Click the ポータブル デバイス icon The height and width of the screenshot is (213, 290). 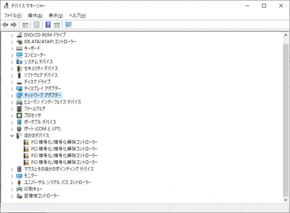tap(19, 122)
